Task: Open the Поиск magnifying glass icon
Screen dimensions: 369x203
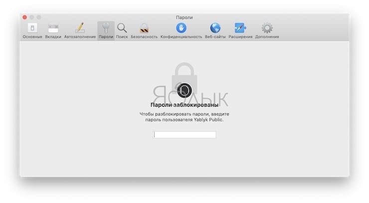Action: [122, 28]
